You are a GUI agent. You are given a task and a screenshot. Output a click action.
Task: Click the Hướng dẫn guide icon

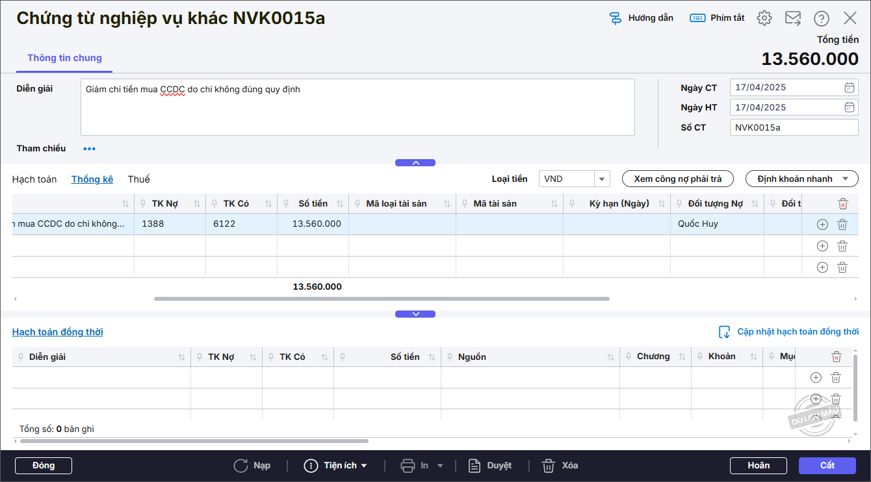(616, 18)
